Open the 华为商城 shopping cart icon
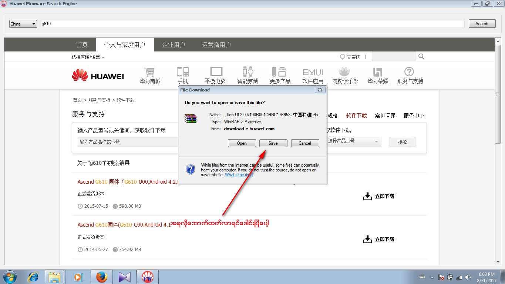 coord(150,71)
